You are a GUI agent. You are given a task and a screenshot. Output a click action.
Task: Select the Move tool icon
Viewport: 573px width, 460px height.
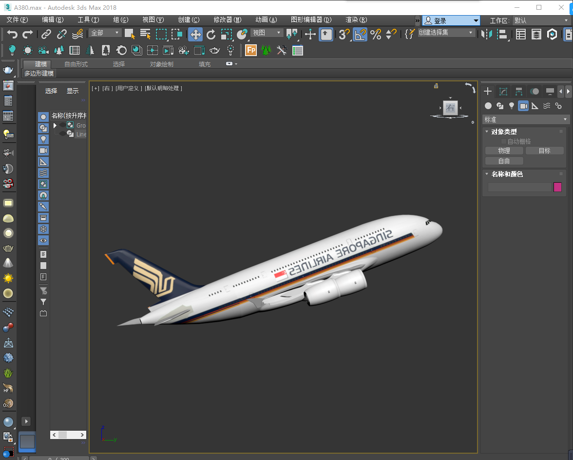pyautogui.click(x=195, y=34)
